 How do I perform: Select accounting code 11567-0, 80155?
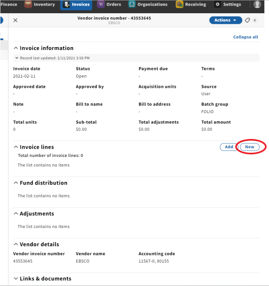coord(154,261)
